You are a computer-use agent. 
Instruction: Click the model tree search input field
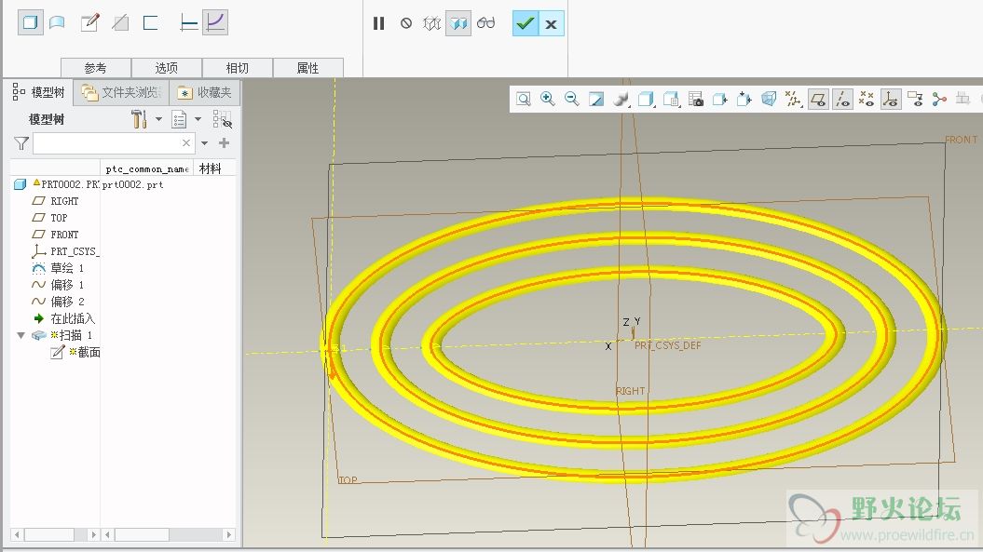point(114,143)
